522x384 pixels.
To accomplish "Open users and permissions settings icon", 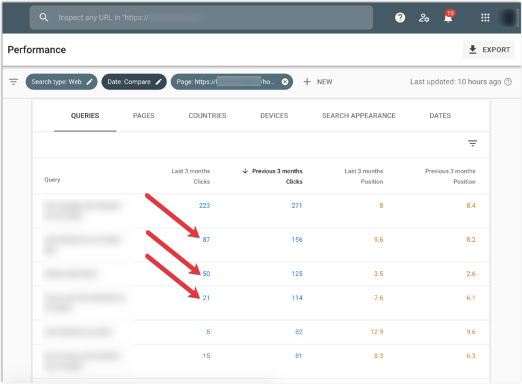I will pos(424,18).
